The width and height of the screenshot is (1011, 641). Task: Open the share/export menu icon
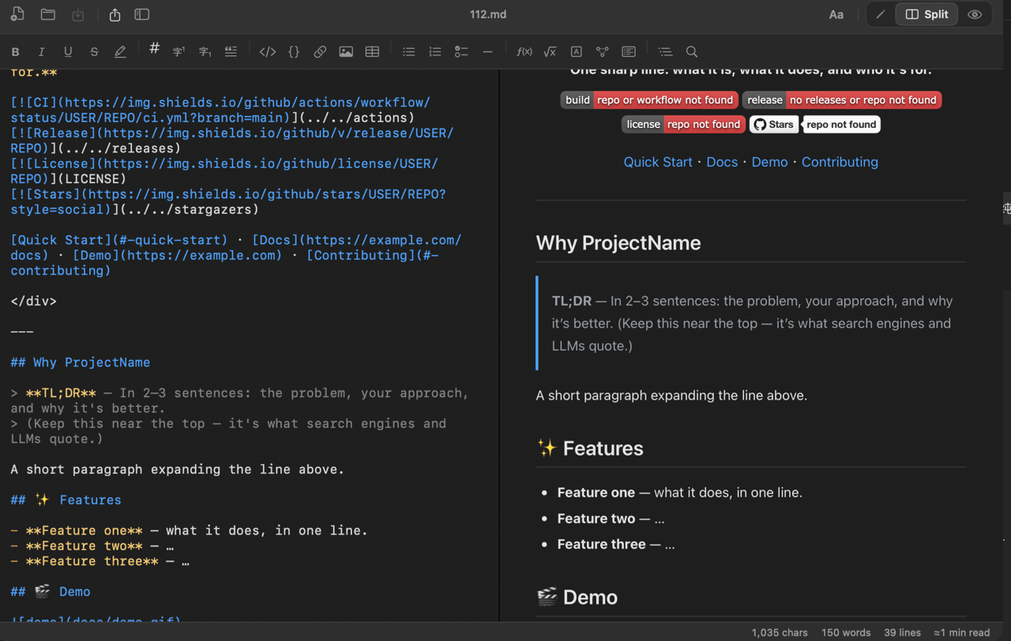pos(115,14)
